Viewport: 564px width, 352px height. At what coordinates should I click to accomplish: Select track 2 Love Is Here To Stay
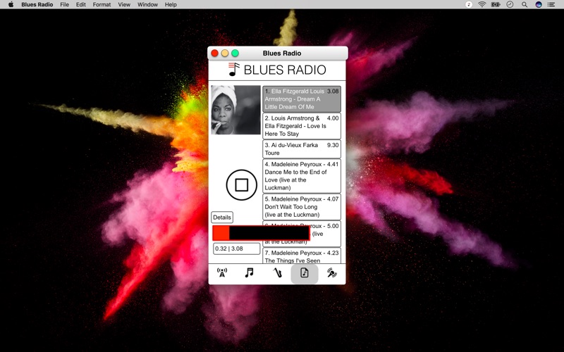pos(302,126)
